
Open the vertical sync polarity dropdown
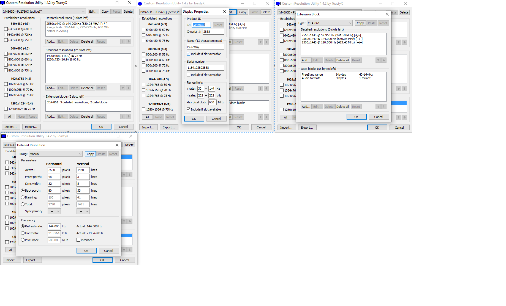[x=83, y=211]
